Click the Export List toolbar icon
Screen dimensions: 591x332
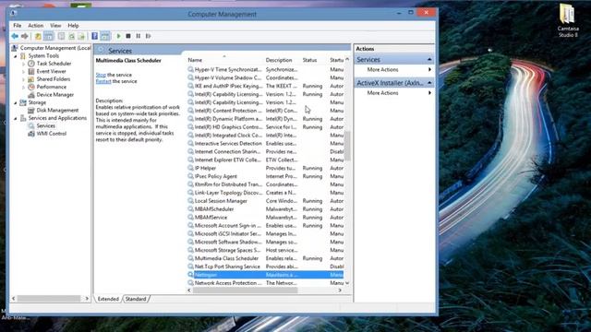[x=81, y=36]
